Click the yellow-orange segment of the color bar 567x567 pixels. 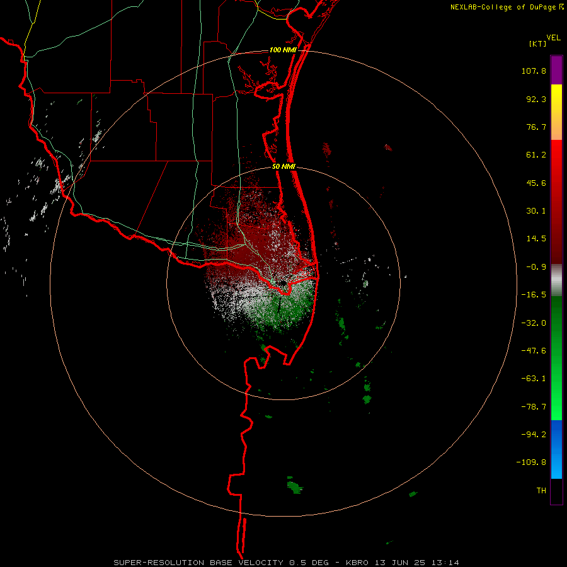point(556,112)
